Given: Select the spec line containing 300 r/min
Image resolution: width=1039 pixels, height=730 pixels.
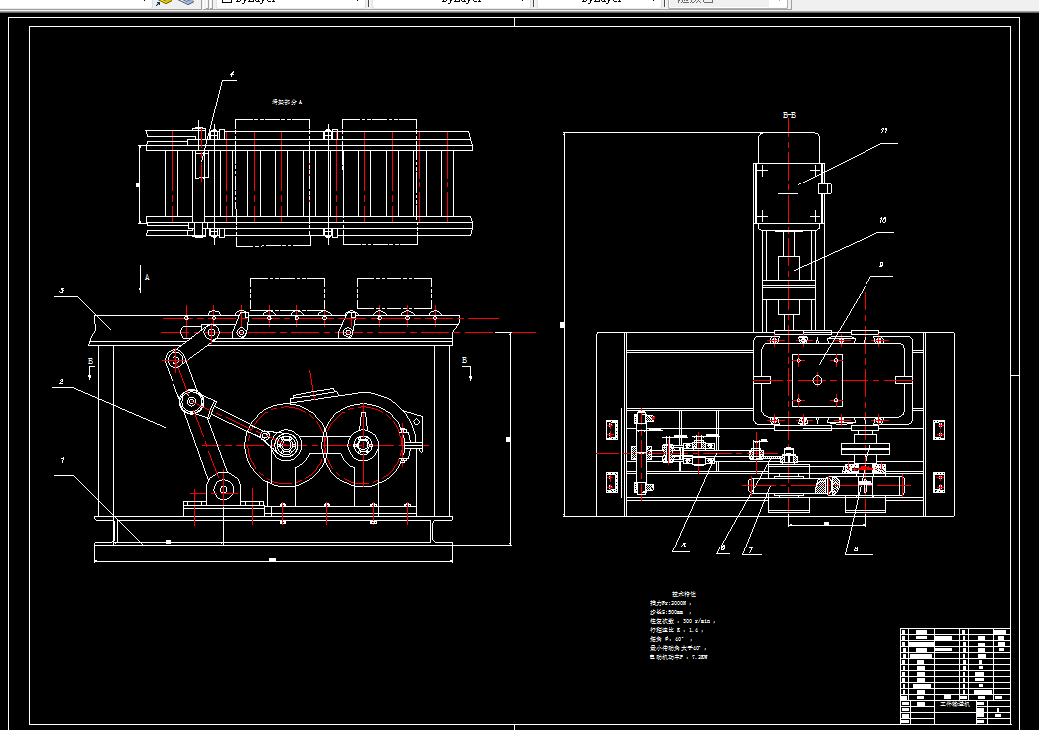Looking at the screenshot, I should tap(682, 622).
